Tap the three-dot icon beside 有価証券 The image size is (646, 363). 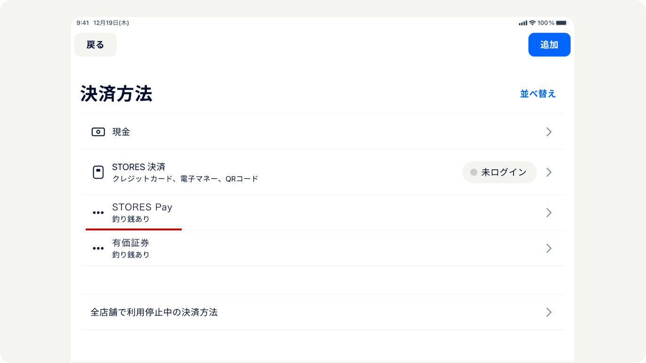[98, 248]
